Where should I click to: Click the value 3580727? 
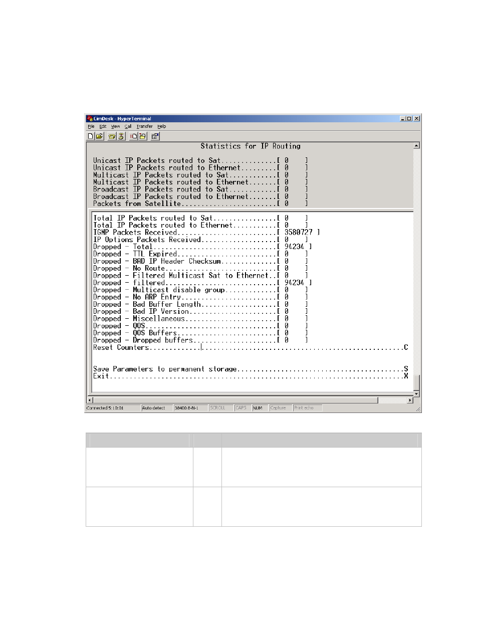pyautogui.click(x=298, y=232)
